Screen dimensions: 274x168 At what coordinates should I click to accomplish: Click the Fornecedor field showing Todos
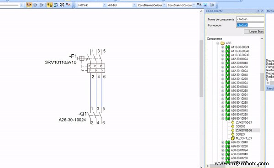[x=250, y=25]
